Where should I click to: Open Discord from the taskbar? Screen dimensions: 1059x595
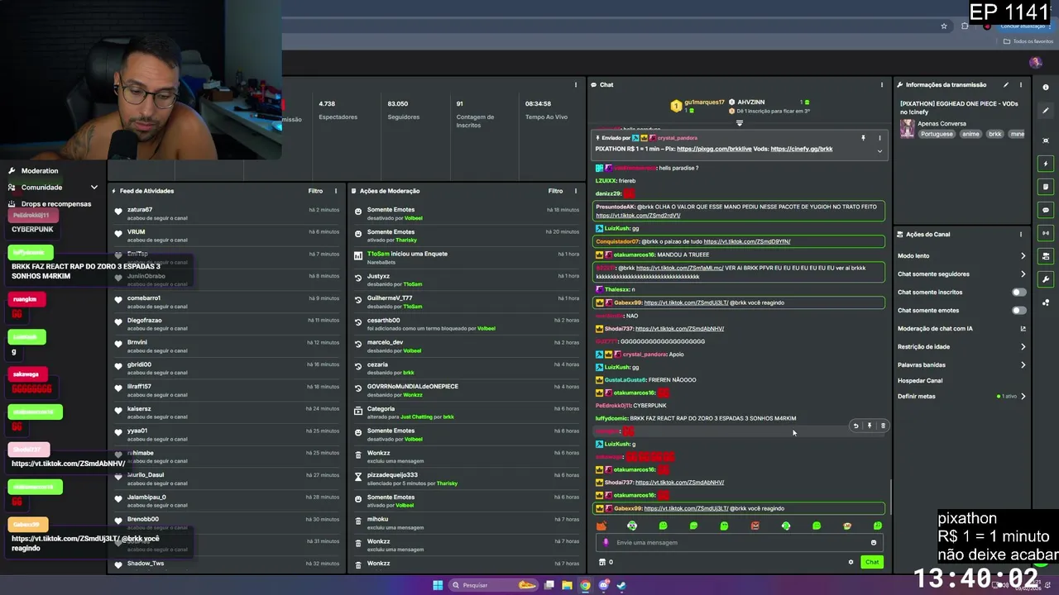pos(604,585)
